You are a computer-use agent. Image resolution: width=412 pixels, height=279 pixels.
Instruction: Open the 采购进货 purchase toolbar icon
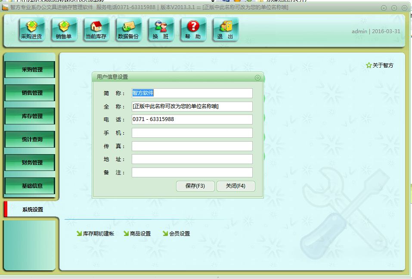[x=32, y=29]
